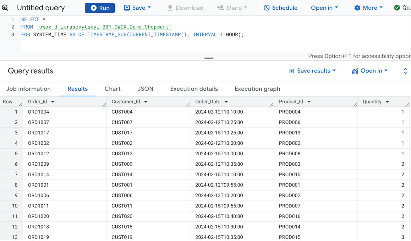
Task: Open the Save dropdown
Action: [137, 8]
